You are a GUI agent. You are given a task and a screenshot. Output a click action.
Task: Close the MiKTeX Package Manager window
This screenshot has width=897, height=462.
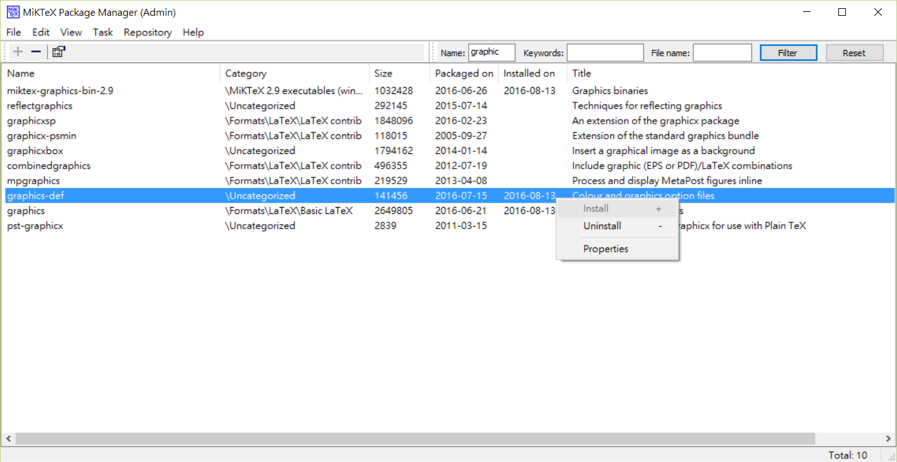click(878, 12)
